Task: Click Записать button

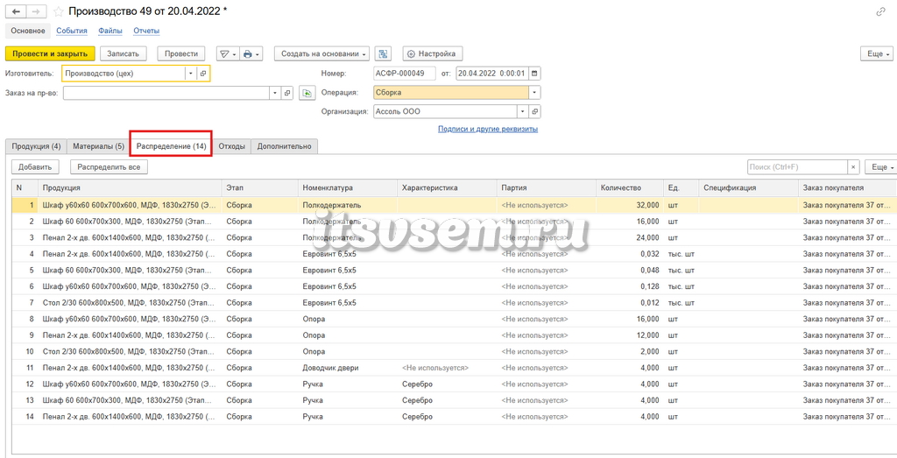Action: (x=123, y=53)
